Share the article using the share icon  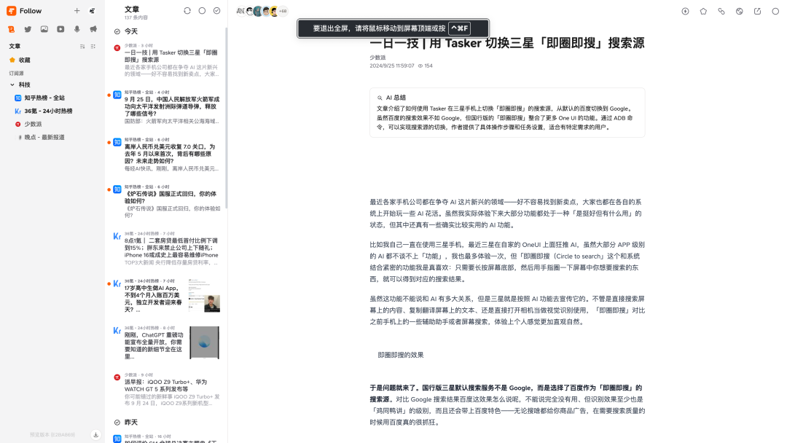coord(757,11)
